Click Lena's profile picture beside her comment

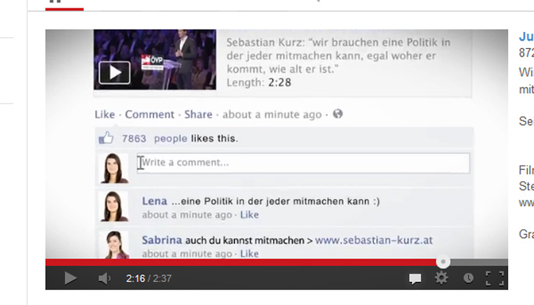point(114,207)
